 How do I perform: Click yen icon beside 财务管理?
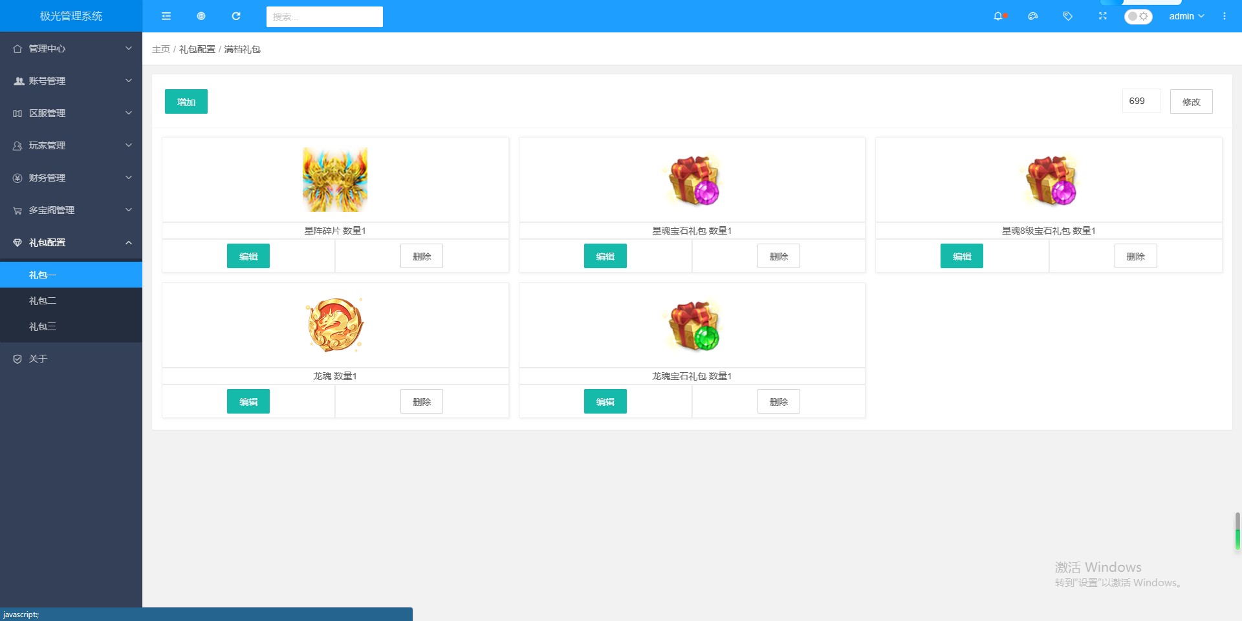pos(17,178)
